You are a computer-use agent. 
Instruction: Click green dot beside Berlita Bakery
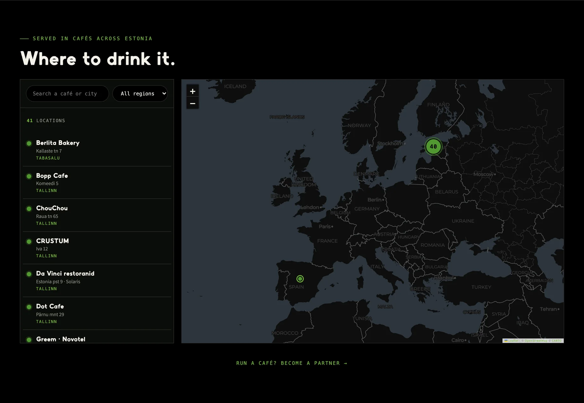click(29, 143)
